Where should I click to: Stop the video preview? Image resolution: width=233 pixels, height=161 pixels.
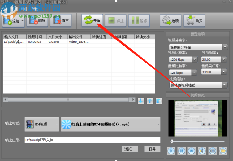(x=192, y=151)
